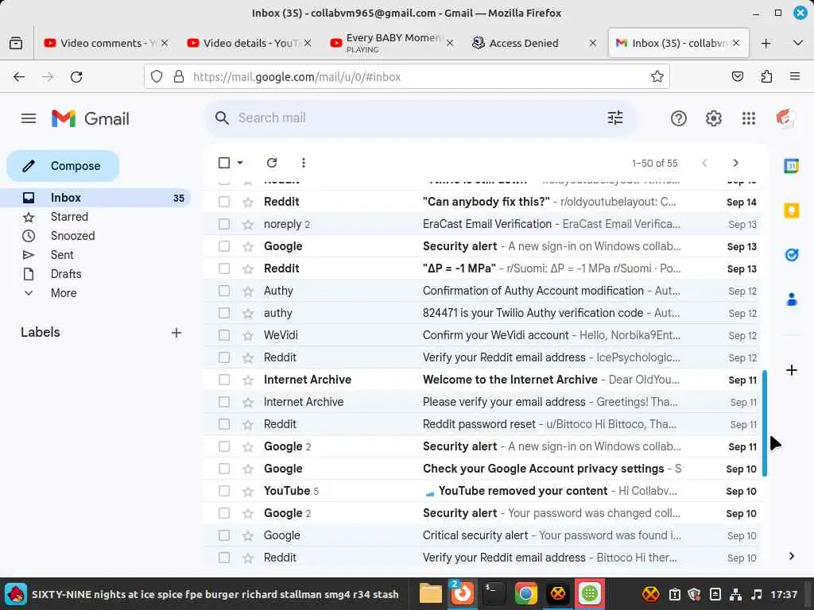The height and width of the screenshot is (610, 814).
Task: Select the Check your Google Account privacy checkbox
Action: tap(224, 469)
